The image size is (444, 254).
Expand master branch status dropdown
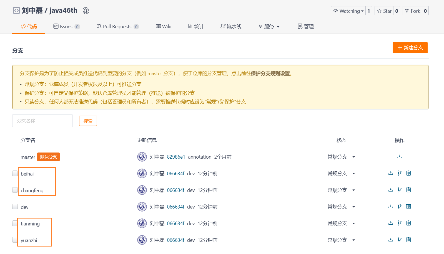pos(354,157)
